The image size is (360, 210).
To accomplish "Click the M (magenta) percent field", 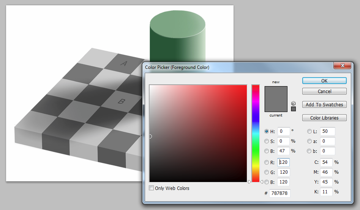I will tap(326, 172).
